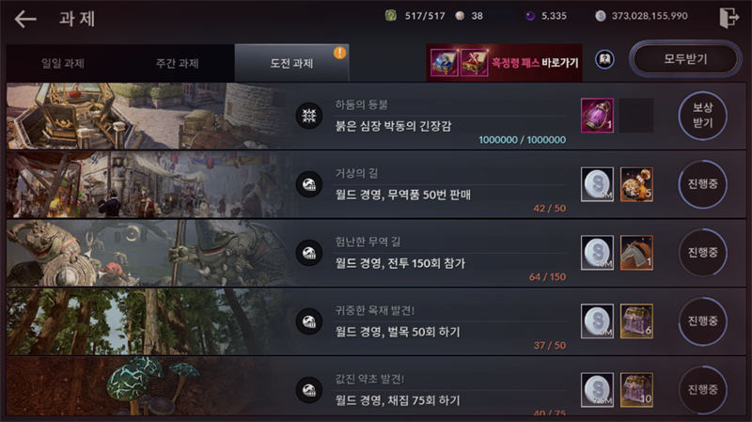
Task: Claim reward with 보상 받기 button
Action: [702, 116]
